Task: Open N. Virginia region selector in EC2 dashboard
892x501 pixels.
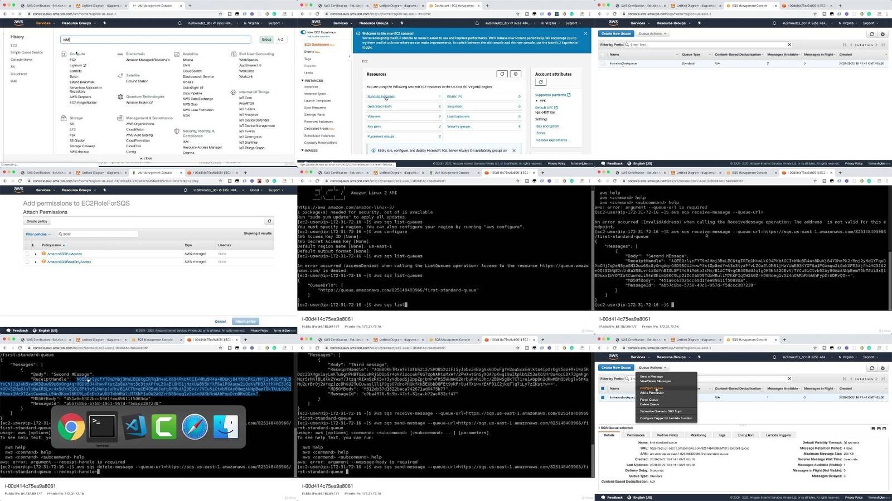Action: (550, 23)
